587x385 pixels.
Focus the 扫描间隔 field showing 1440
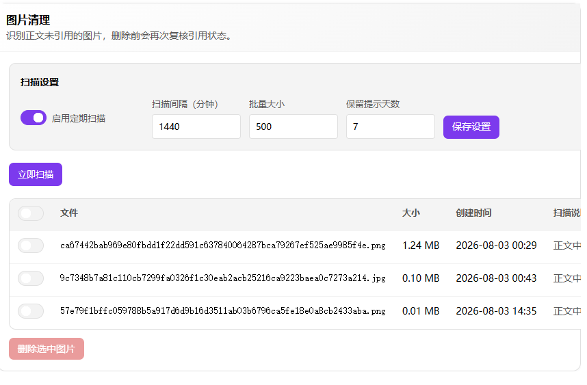196,127
